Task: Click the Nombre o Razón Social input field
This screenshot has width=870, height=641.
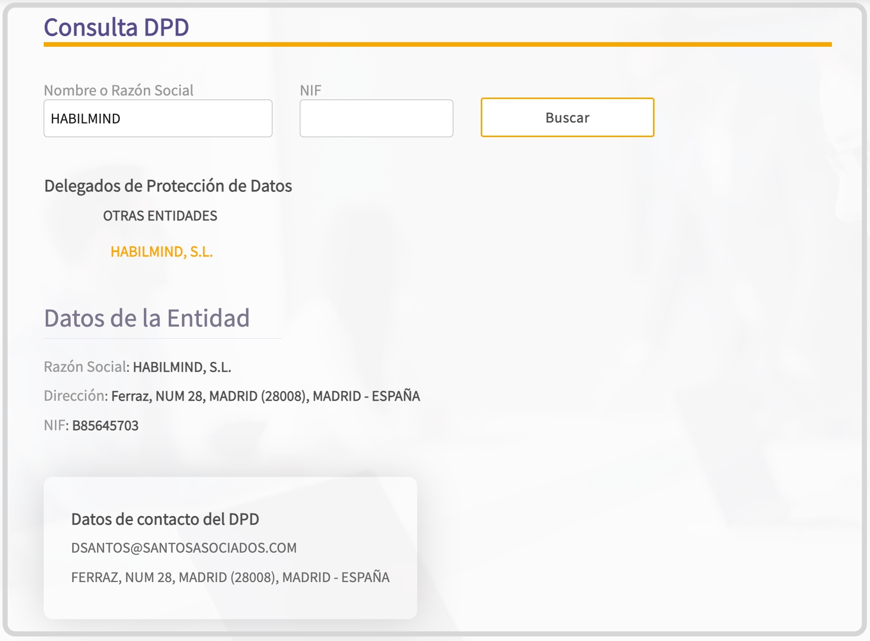Action: click(x=158, y=118)
